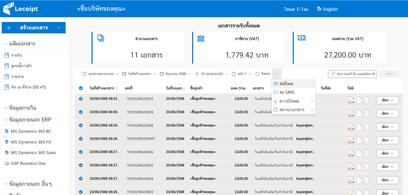
Task: Open the PDF file icon for TIV20250623008
Action: (351, 127)
